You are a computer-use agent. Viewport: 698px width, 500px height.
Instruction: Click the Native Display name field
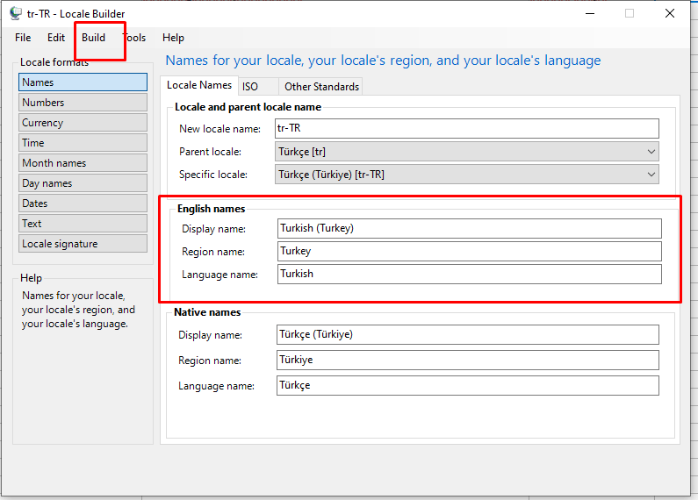[467, 334]
